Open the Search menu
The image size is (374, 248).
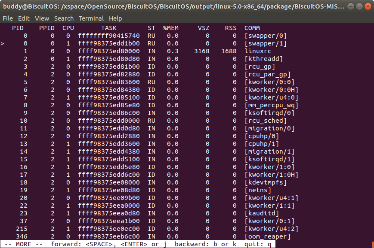[64, 18]
